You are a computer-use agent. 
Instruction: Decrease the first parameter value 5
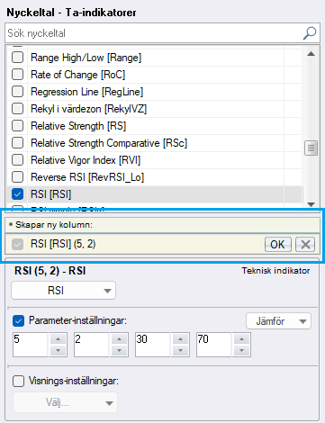click(x=58, y=350)
